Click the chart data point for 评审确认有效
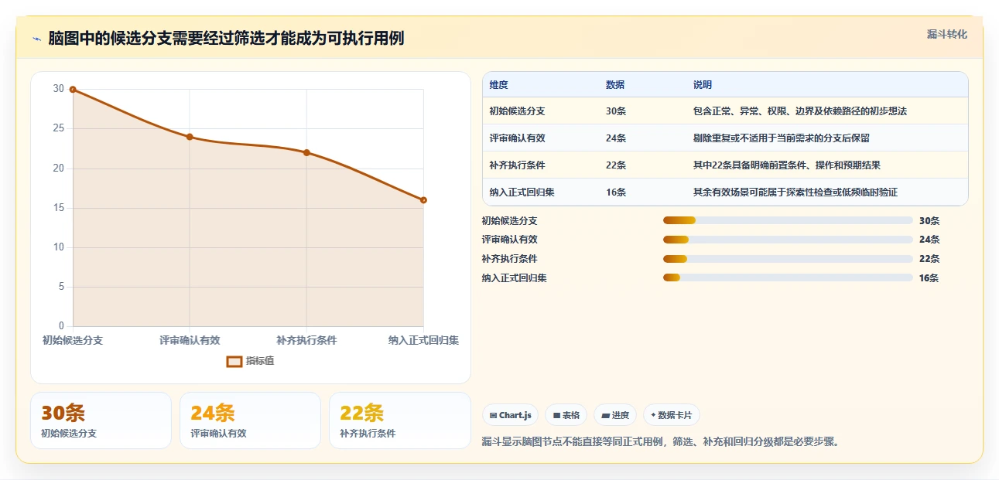 [190, 137]
